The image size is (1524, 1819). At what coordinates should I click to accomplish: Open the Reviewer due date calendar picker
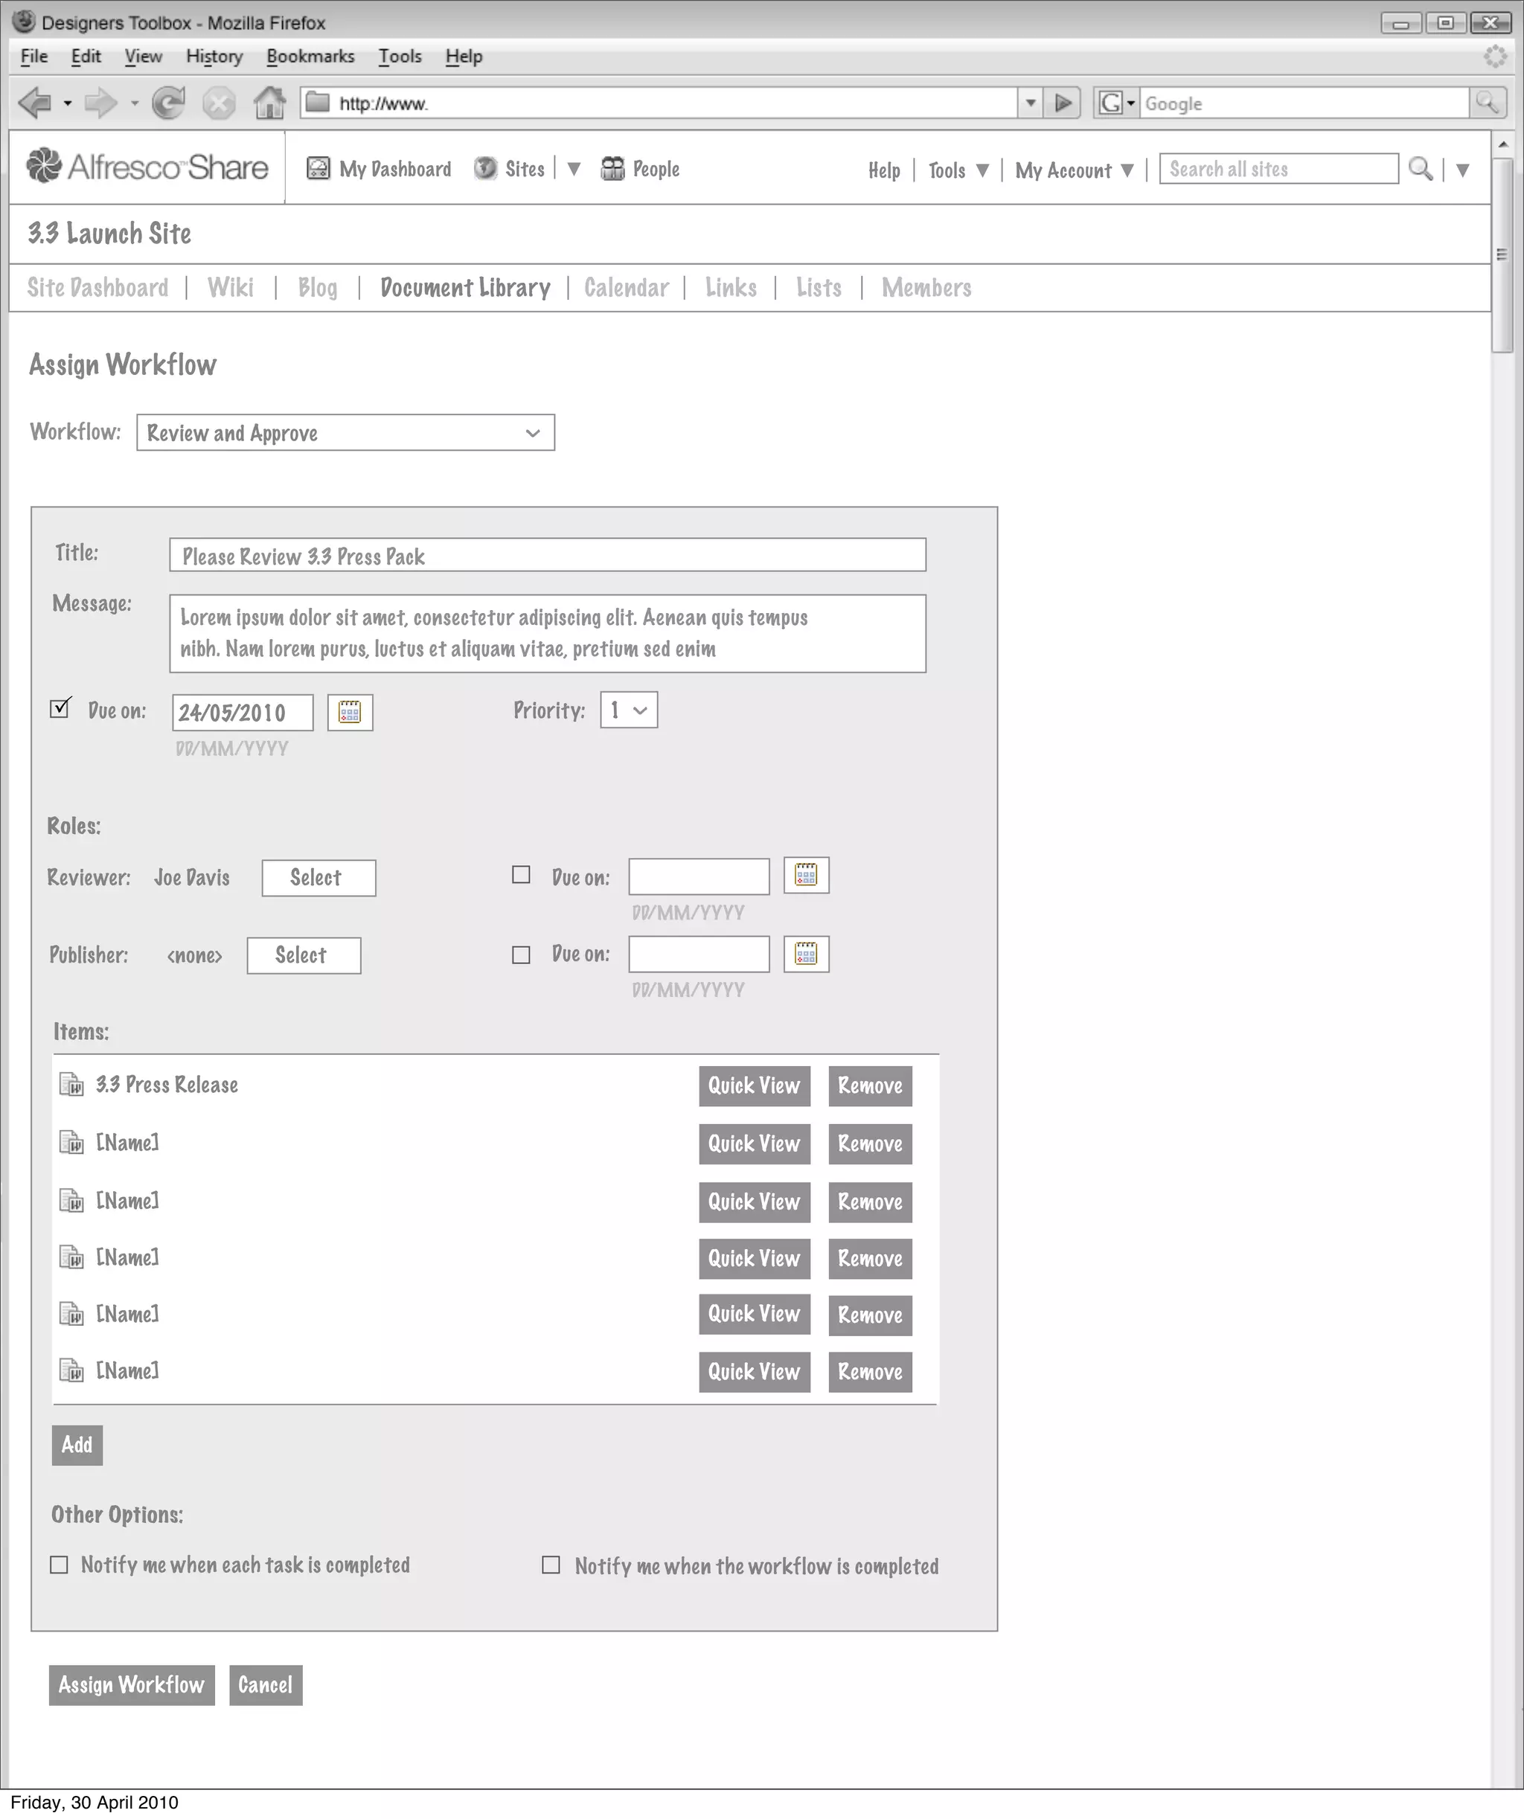click(x=806, y=875)
